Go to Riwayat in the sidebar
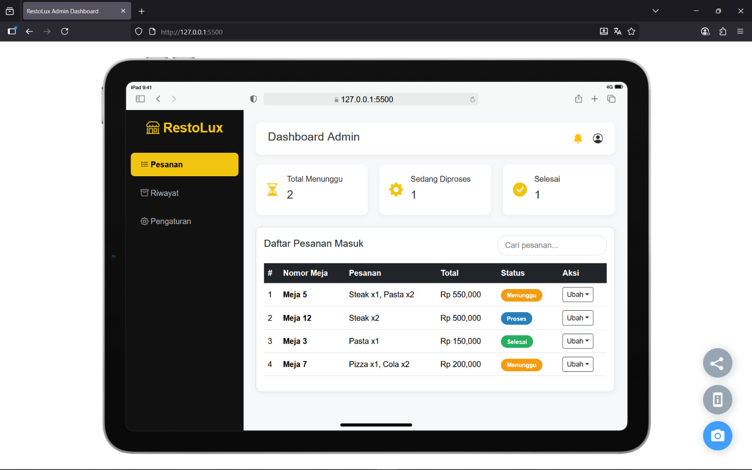The height and width of the screenshot is (470, 752). (164, 193)
